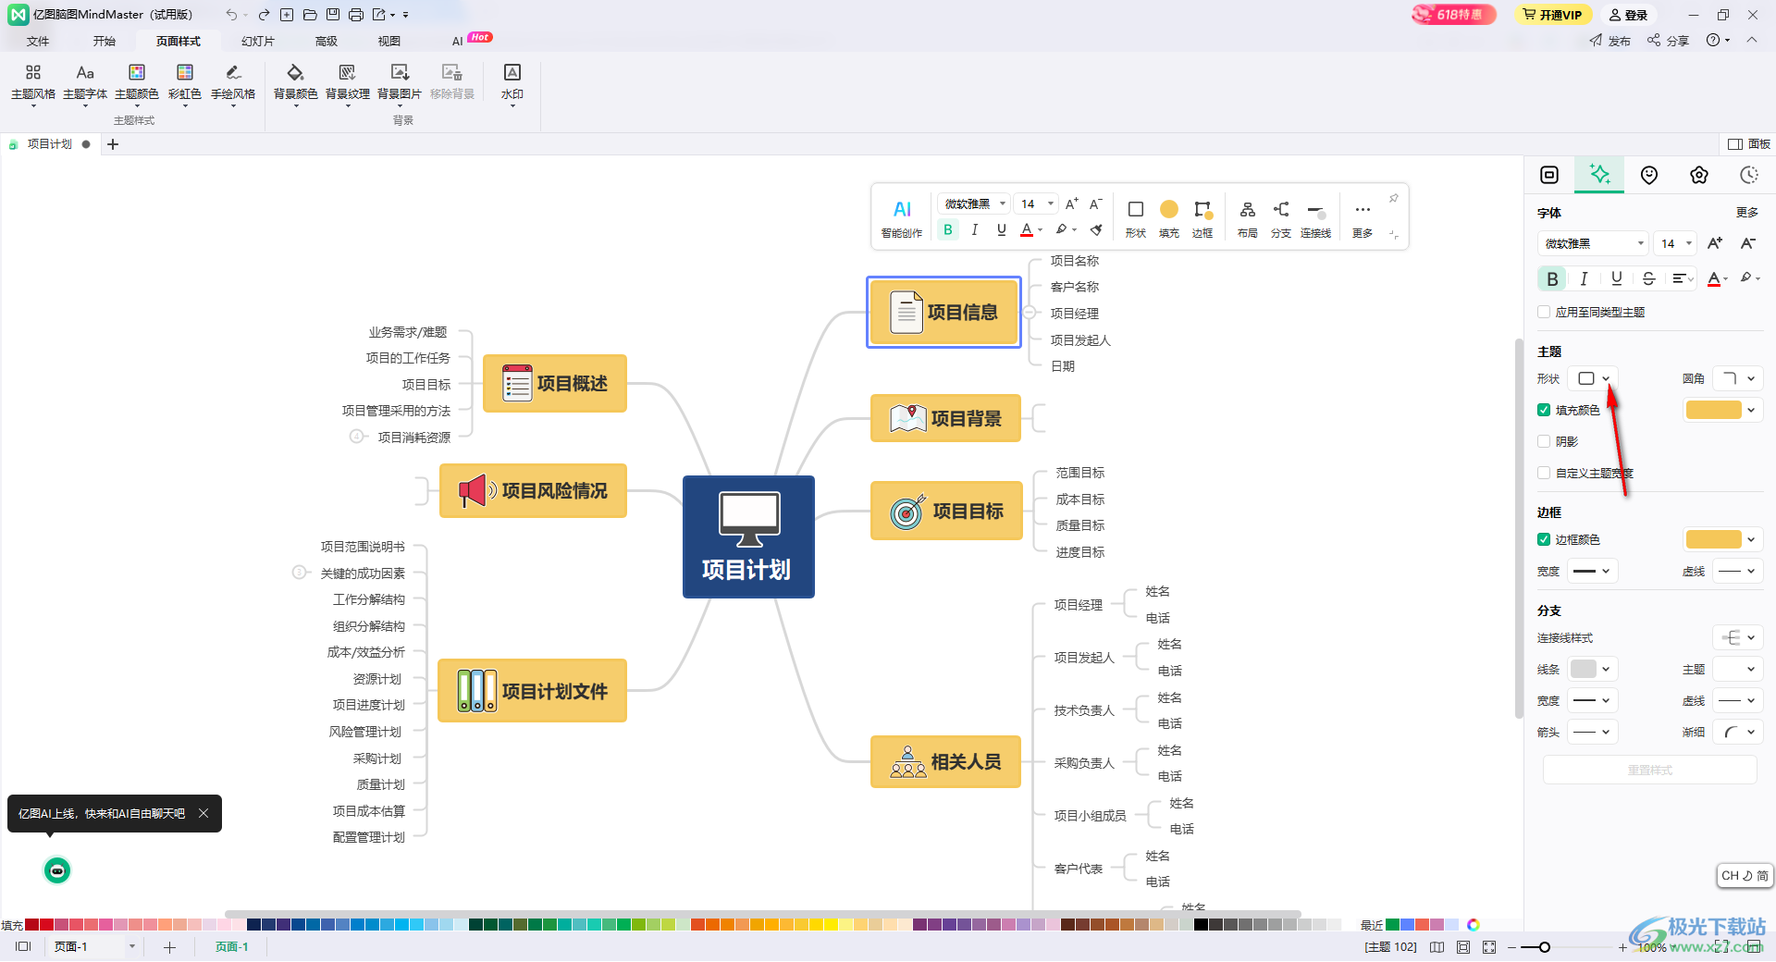The image size is (1776, 962).
Task: Open the marker/location panel tab icon
Action: pos(1649,175)
